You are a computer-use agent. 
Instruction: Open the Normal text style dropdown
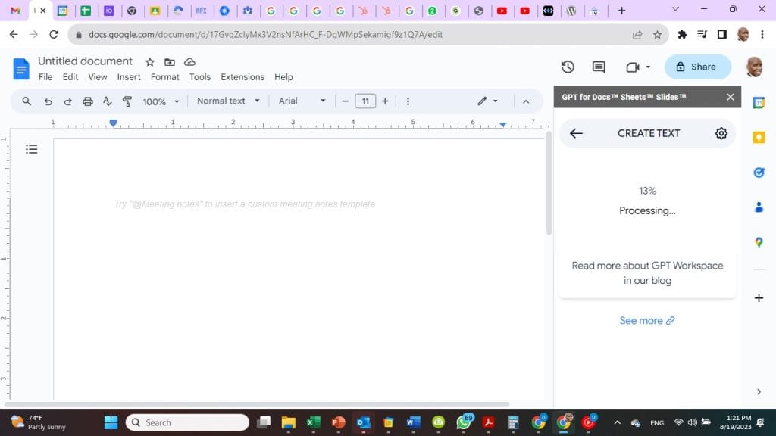pyautogui.click(x=228, y=101)
